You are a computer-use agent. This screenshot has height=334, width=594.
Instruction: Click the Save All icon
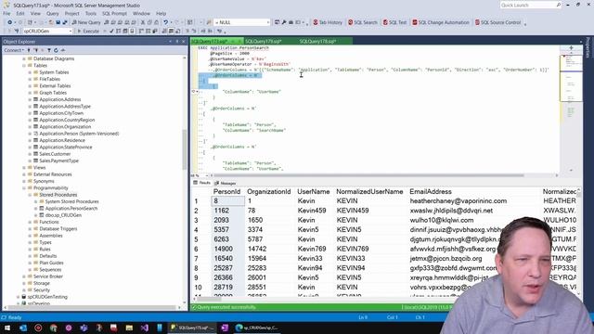pos(65,22)
